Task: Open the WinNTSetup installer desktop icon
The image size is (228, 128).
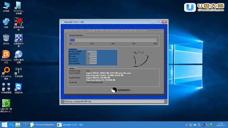Action: 19,8
